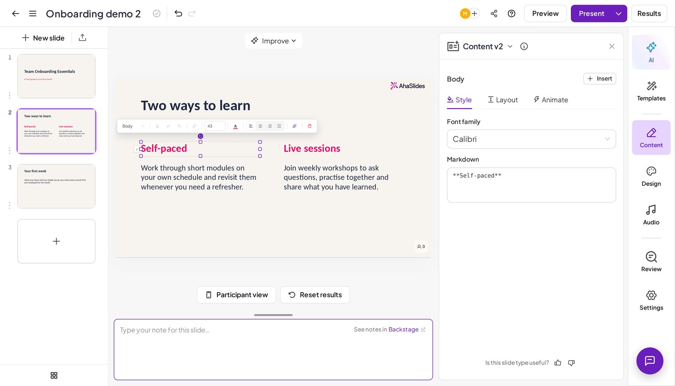Click the Preview button
Viewport: 675px width, 386px height.
[545, 14]
